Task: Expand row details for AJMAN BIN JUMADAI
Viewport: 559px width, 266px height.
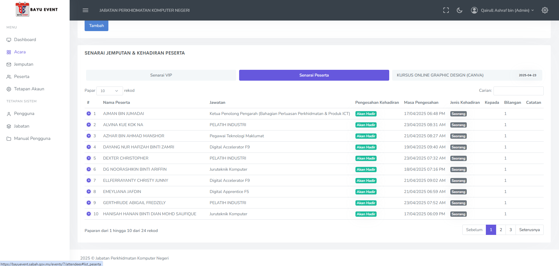Action: click(x=89, y=113)
